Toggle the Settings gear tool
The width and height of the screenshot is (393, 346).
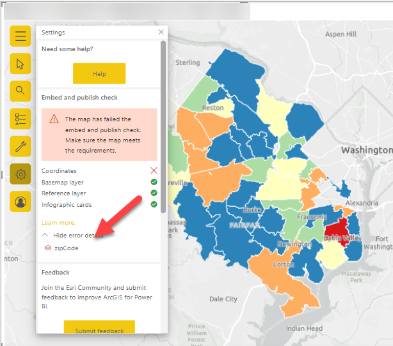(20, 174)
